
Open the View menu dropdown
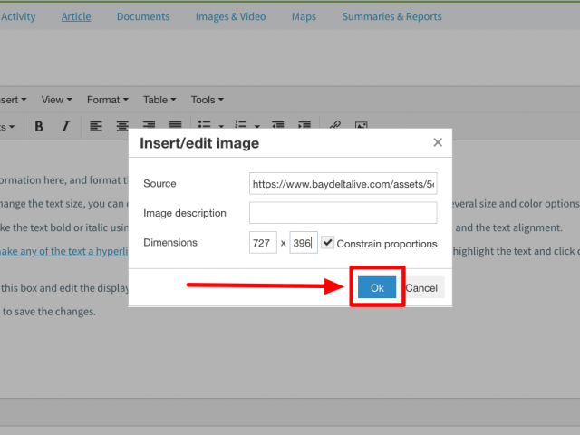point(57,100)
